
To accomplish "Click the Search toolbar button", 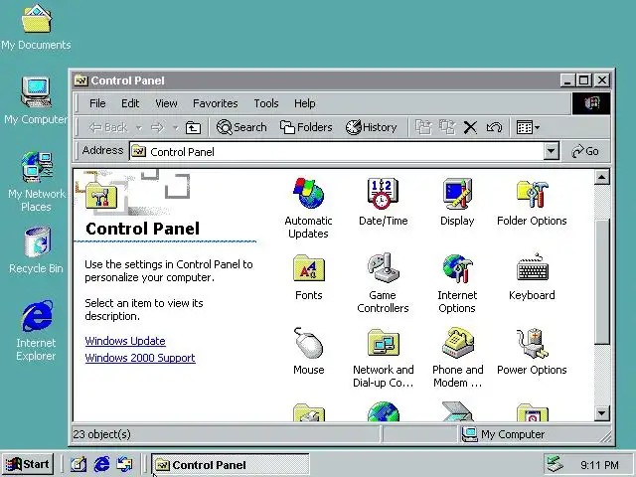I will (241, 127).
